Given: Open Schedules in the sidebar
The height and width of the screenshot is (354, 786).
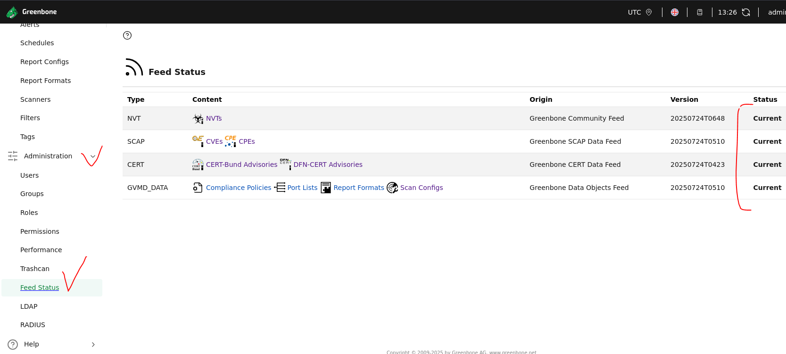Looking at the screenshot, I should 37,43.
